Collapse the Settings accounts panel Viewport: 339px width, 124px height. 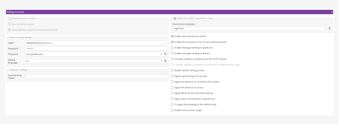[332, 12]
